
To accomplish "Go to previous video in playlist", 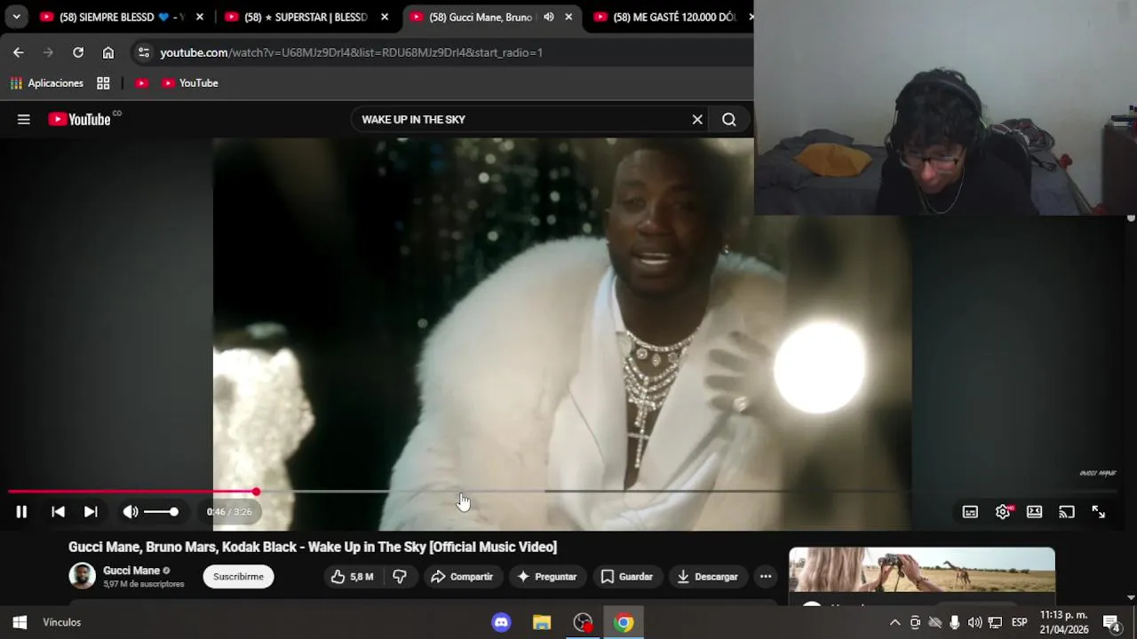I will [58, 512].
